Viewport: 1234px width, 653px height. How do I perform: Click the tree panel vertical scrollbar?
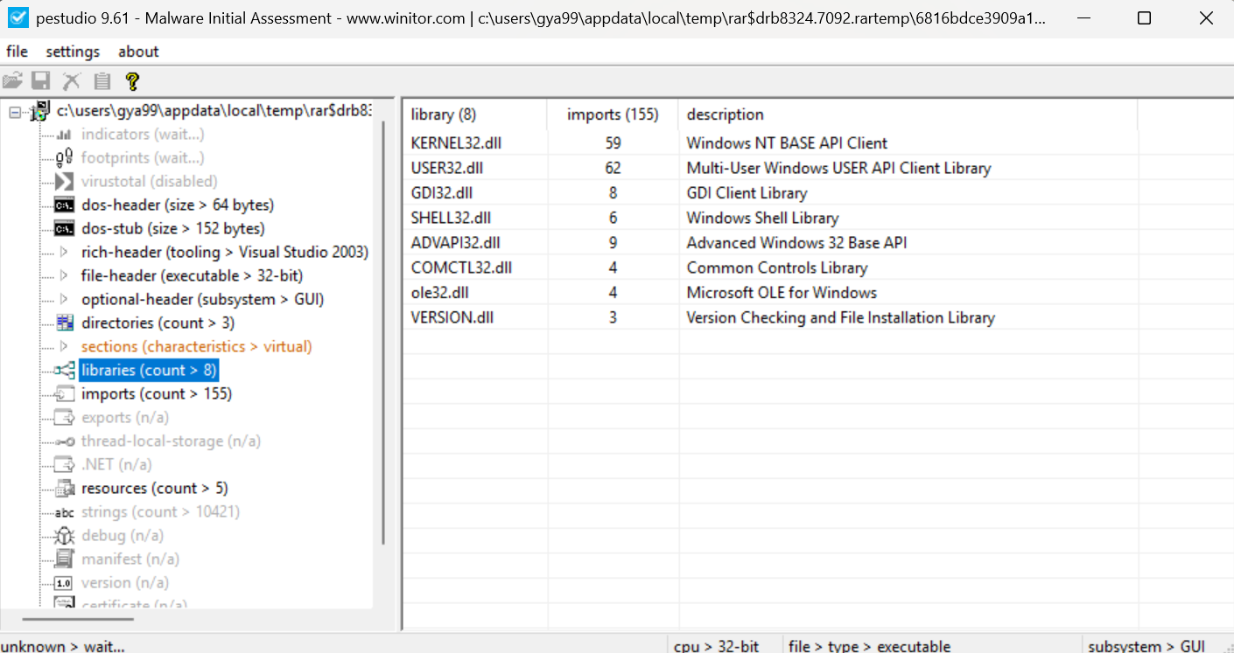point(383,332)
